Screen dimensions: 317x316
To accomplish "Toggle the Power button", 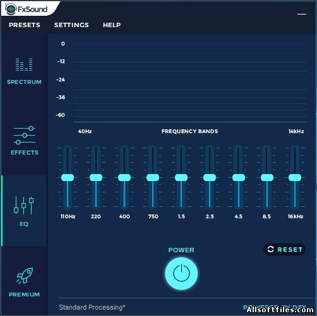I will [181, 274].
